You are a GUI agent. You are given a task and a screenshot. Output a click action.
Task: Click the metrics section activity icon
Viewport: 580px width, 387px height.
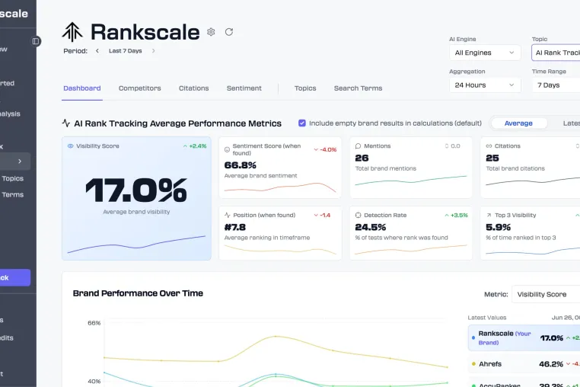pyautogui.click(x=66, y=123)
